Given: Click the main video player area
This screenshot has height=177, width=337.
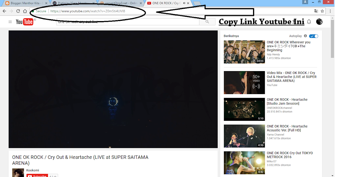Looking at the screenshot, I should (x=113, y=89).
